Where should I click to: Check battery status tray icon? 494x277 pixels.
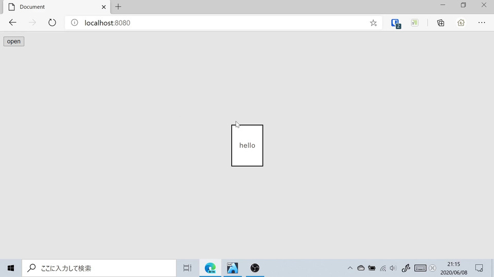click(x=372, y=268)
